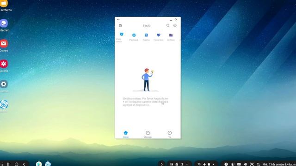Open the Ajustes gear desktop icon
This screenshot has height=166, width=296.
[4, 84]
